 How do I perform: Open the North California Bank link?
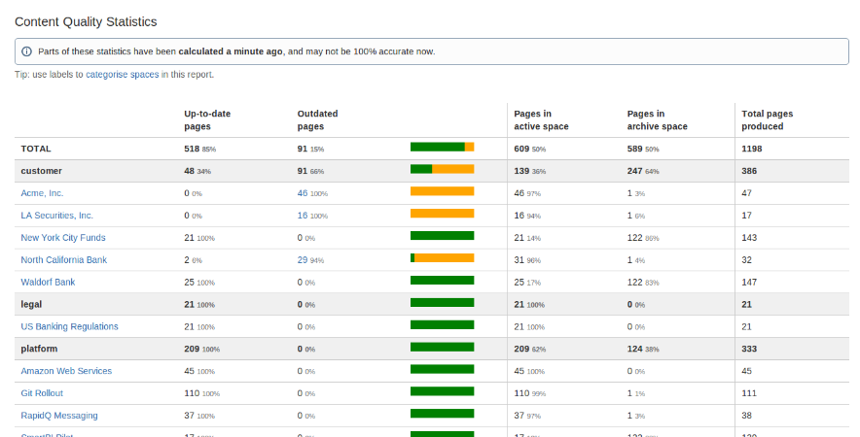coord(63,260)
